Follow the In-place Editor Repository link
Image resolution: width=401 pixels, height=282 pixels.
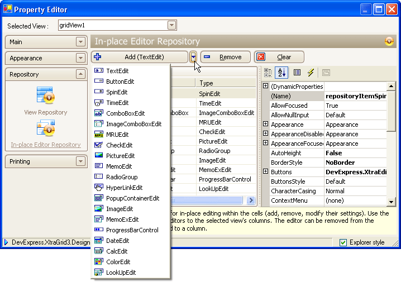(x=46, y=145)
